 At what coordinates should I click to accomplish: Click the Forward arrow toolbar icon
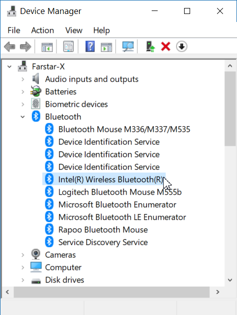25,46
